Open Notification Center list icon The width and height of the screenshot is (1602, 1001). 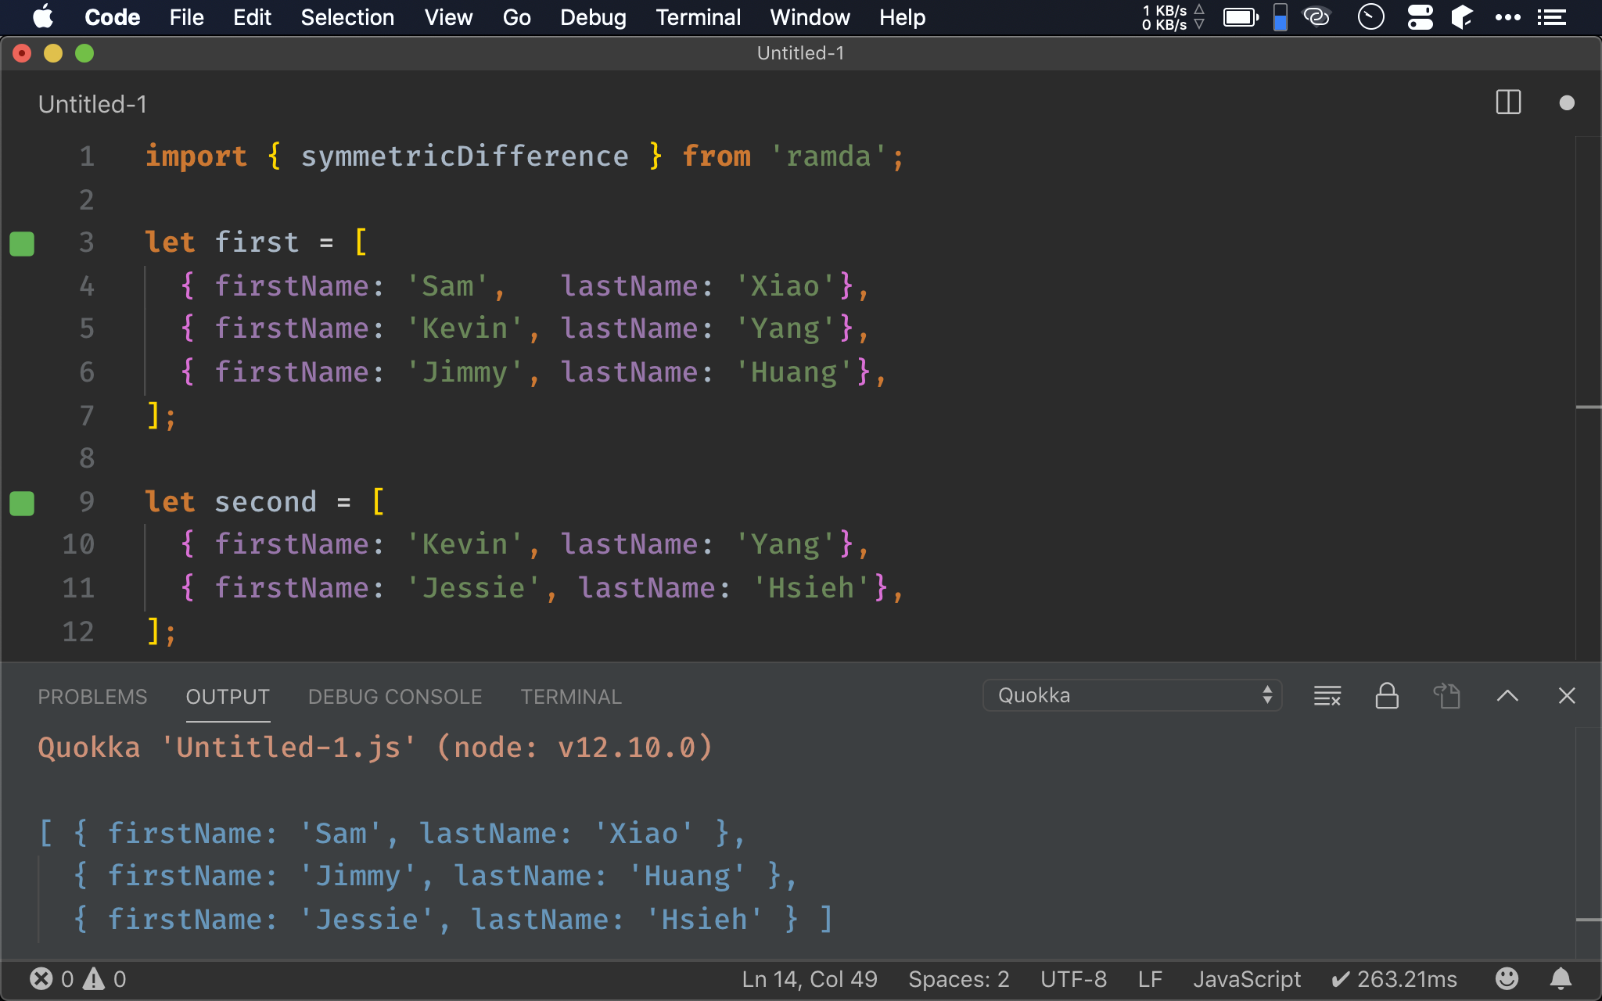(1551, 17)
